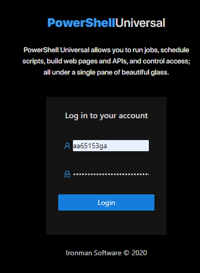Click the 'build web pages and APIs' line
Image resolution: width=200 pixels, height=273 pixels.
pos(106,61)
